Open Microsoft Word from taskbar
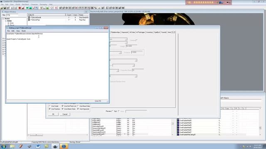 [x=38, y=146]
